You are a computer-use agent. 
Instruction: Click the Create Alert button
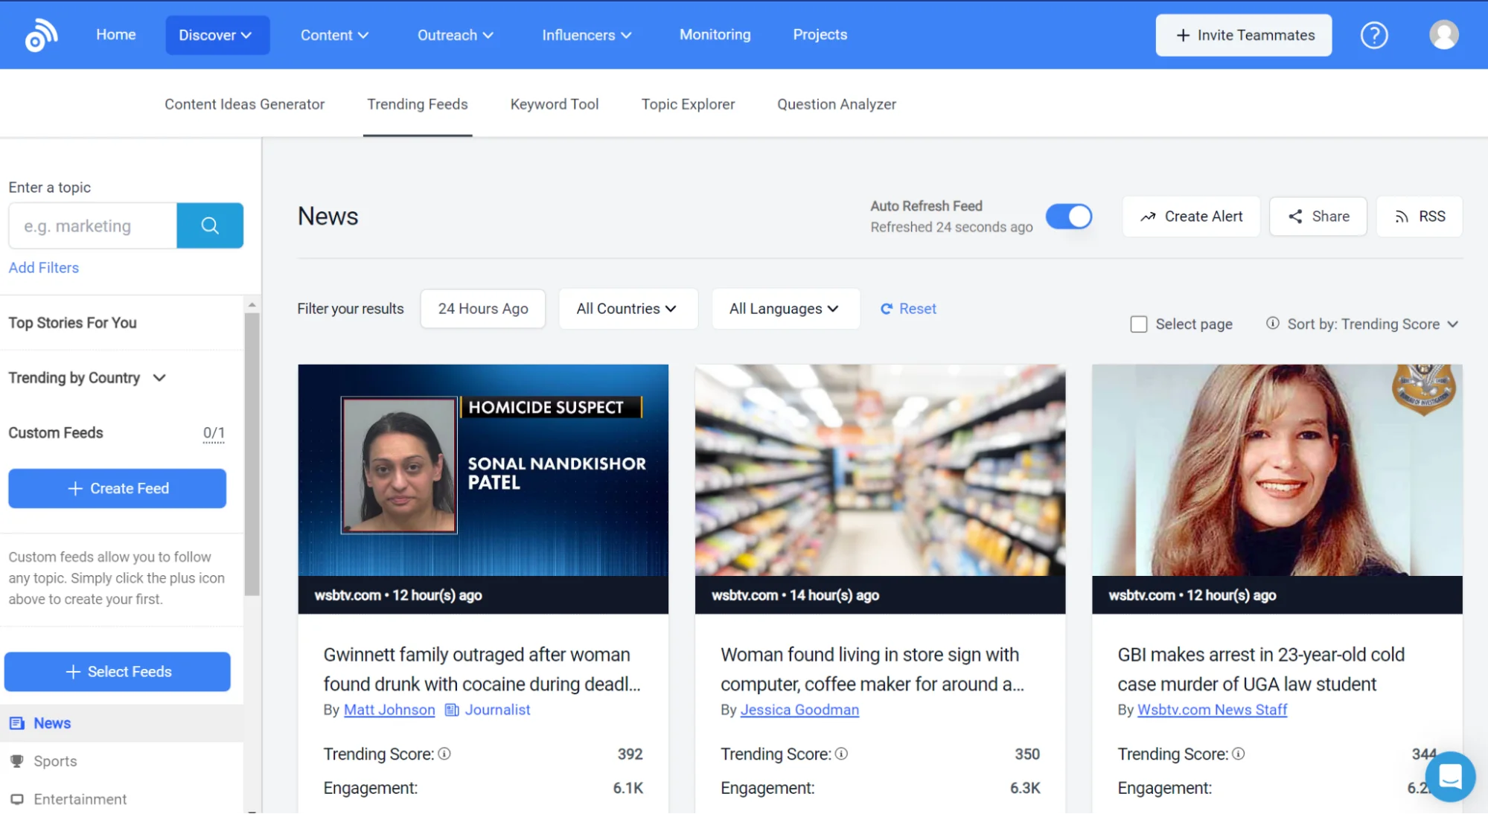tap(1191, 217)
